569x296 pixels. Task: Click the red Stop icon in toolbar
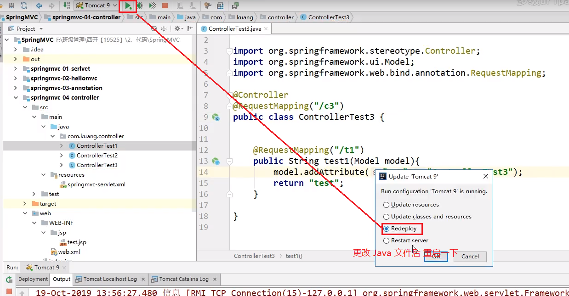(165, 6)
